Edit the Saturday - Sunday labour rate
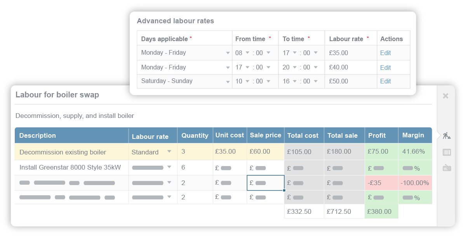The image size is (466, 239). [x=385, y=81]
